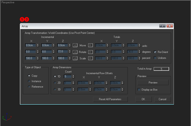The image size is (191, 126).
Task: Adjust incremental Move Z spinner
Action: 70,45
